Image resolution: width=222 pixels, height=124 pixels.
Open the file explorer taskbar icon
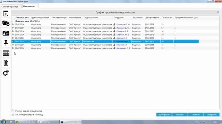(x=11, y=122)
